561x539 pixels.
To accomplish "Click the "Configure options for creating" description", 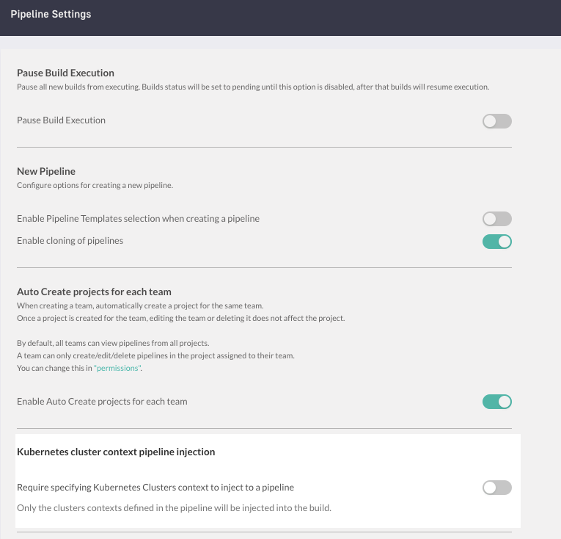I will (x=95, y=186).
